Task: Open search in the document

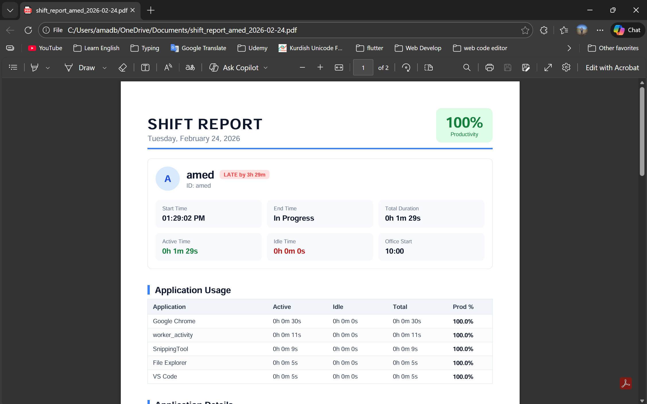Action: pos(467,67)
